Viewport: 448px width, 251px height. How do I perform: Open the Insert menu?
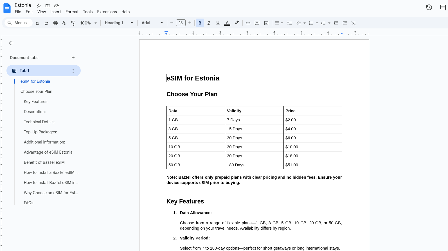(55, 12)
